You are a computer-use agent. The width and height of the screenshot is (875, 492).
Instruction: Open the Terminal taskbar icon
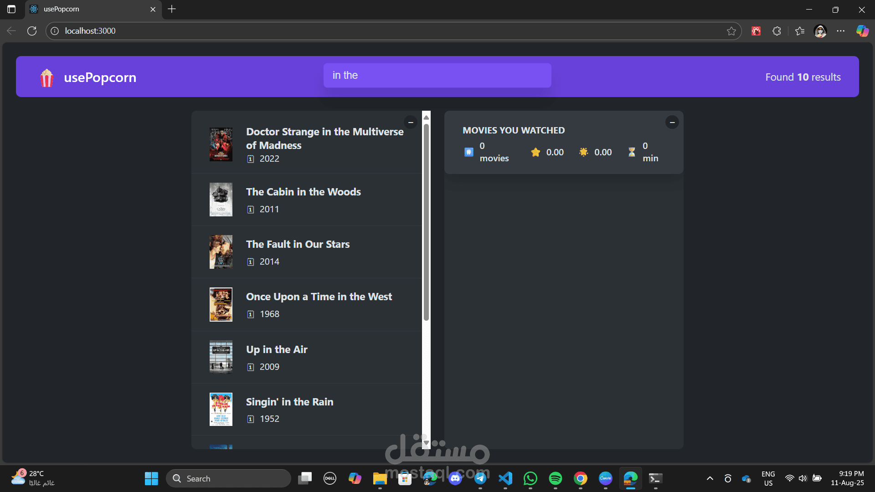click(656, 478)
